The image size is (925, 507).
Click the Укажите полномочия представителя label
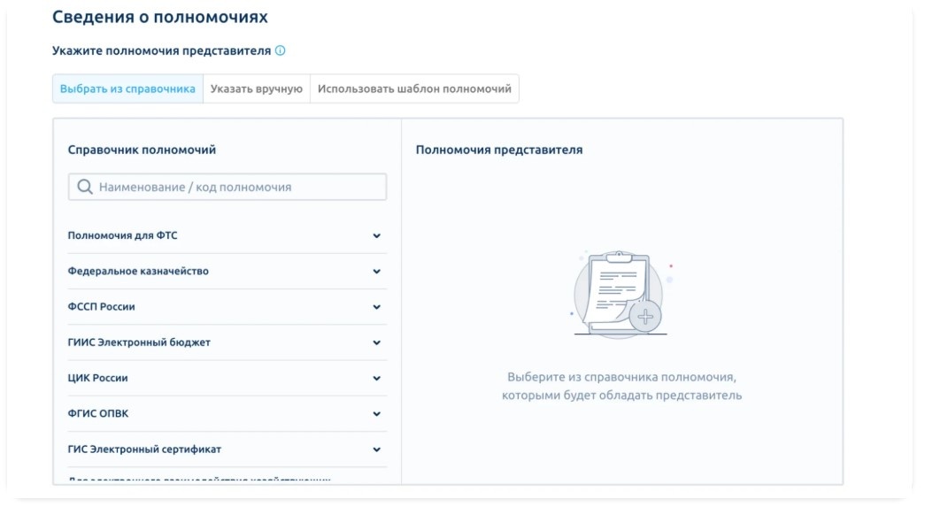162,50
